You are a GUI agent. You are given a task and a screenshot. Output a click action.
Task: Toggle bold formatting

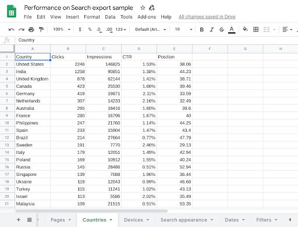pos(202,30)
